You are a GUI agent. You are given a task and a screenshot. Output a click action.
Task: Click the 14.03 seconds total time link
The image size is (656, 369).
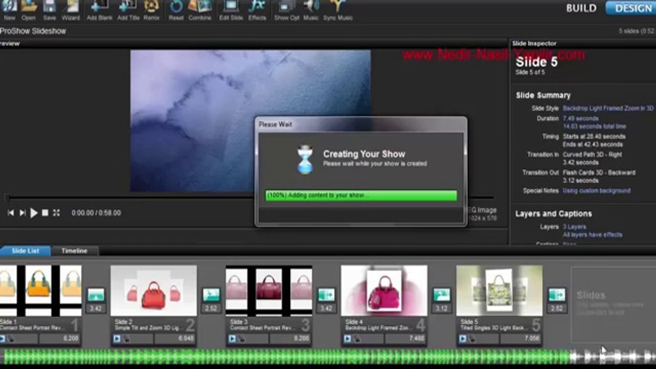[594, 127]
